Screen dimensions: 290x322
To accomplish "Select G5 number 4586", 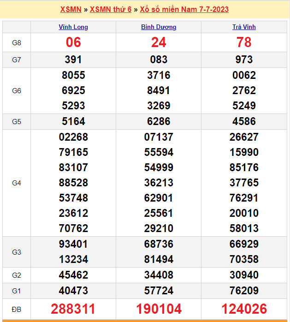I will coord(244,122).
